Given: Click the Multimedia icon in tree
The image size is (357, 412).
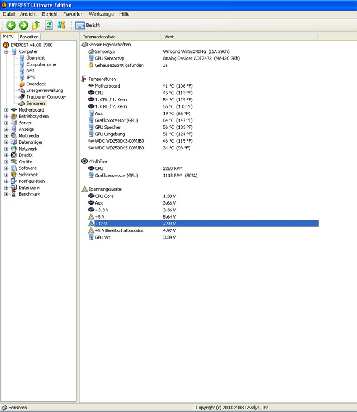Looking at the screenshot, I should pyautogui.click(x=14, y=135).
